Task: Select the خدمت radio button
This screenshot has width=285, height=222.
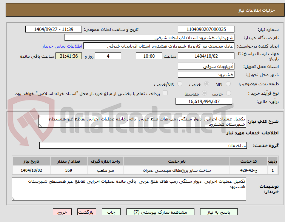Action: [206, 84]
